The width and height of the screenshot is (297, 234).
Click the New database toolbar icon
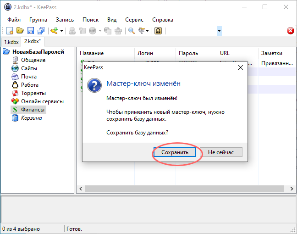click(x=10, y=31)
